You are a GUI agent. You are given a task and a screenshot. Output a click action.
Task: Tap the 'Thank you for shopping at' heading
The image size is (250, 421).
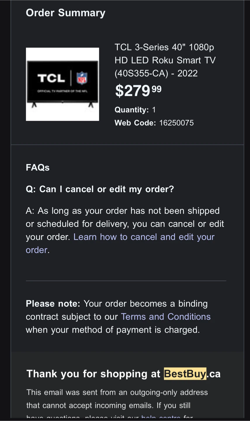[x=93, y=374]
